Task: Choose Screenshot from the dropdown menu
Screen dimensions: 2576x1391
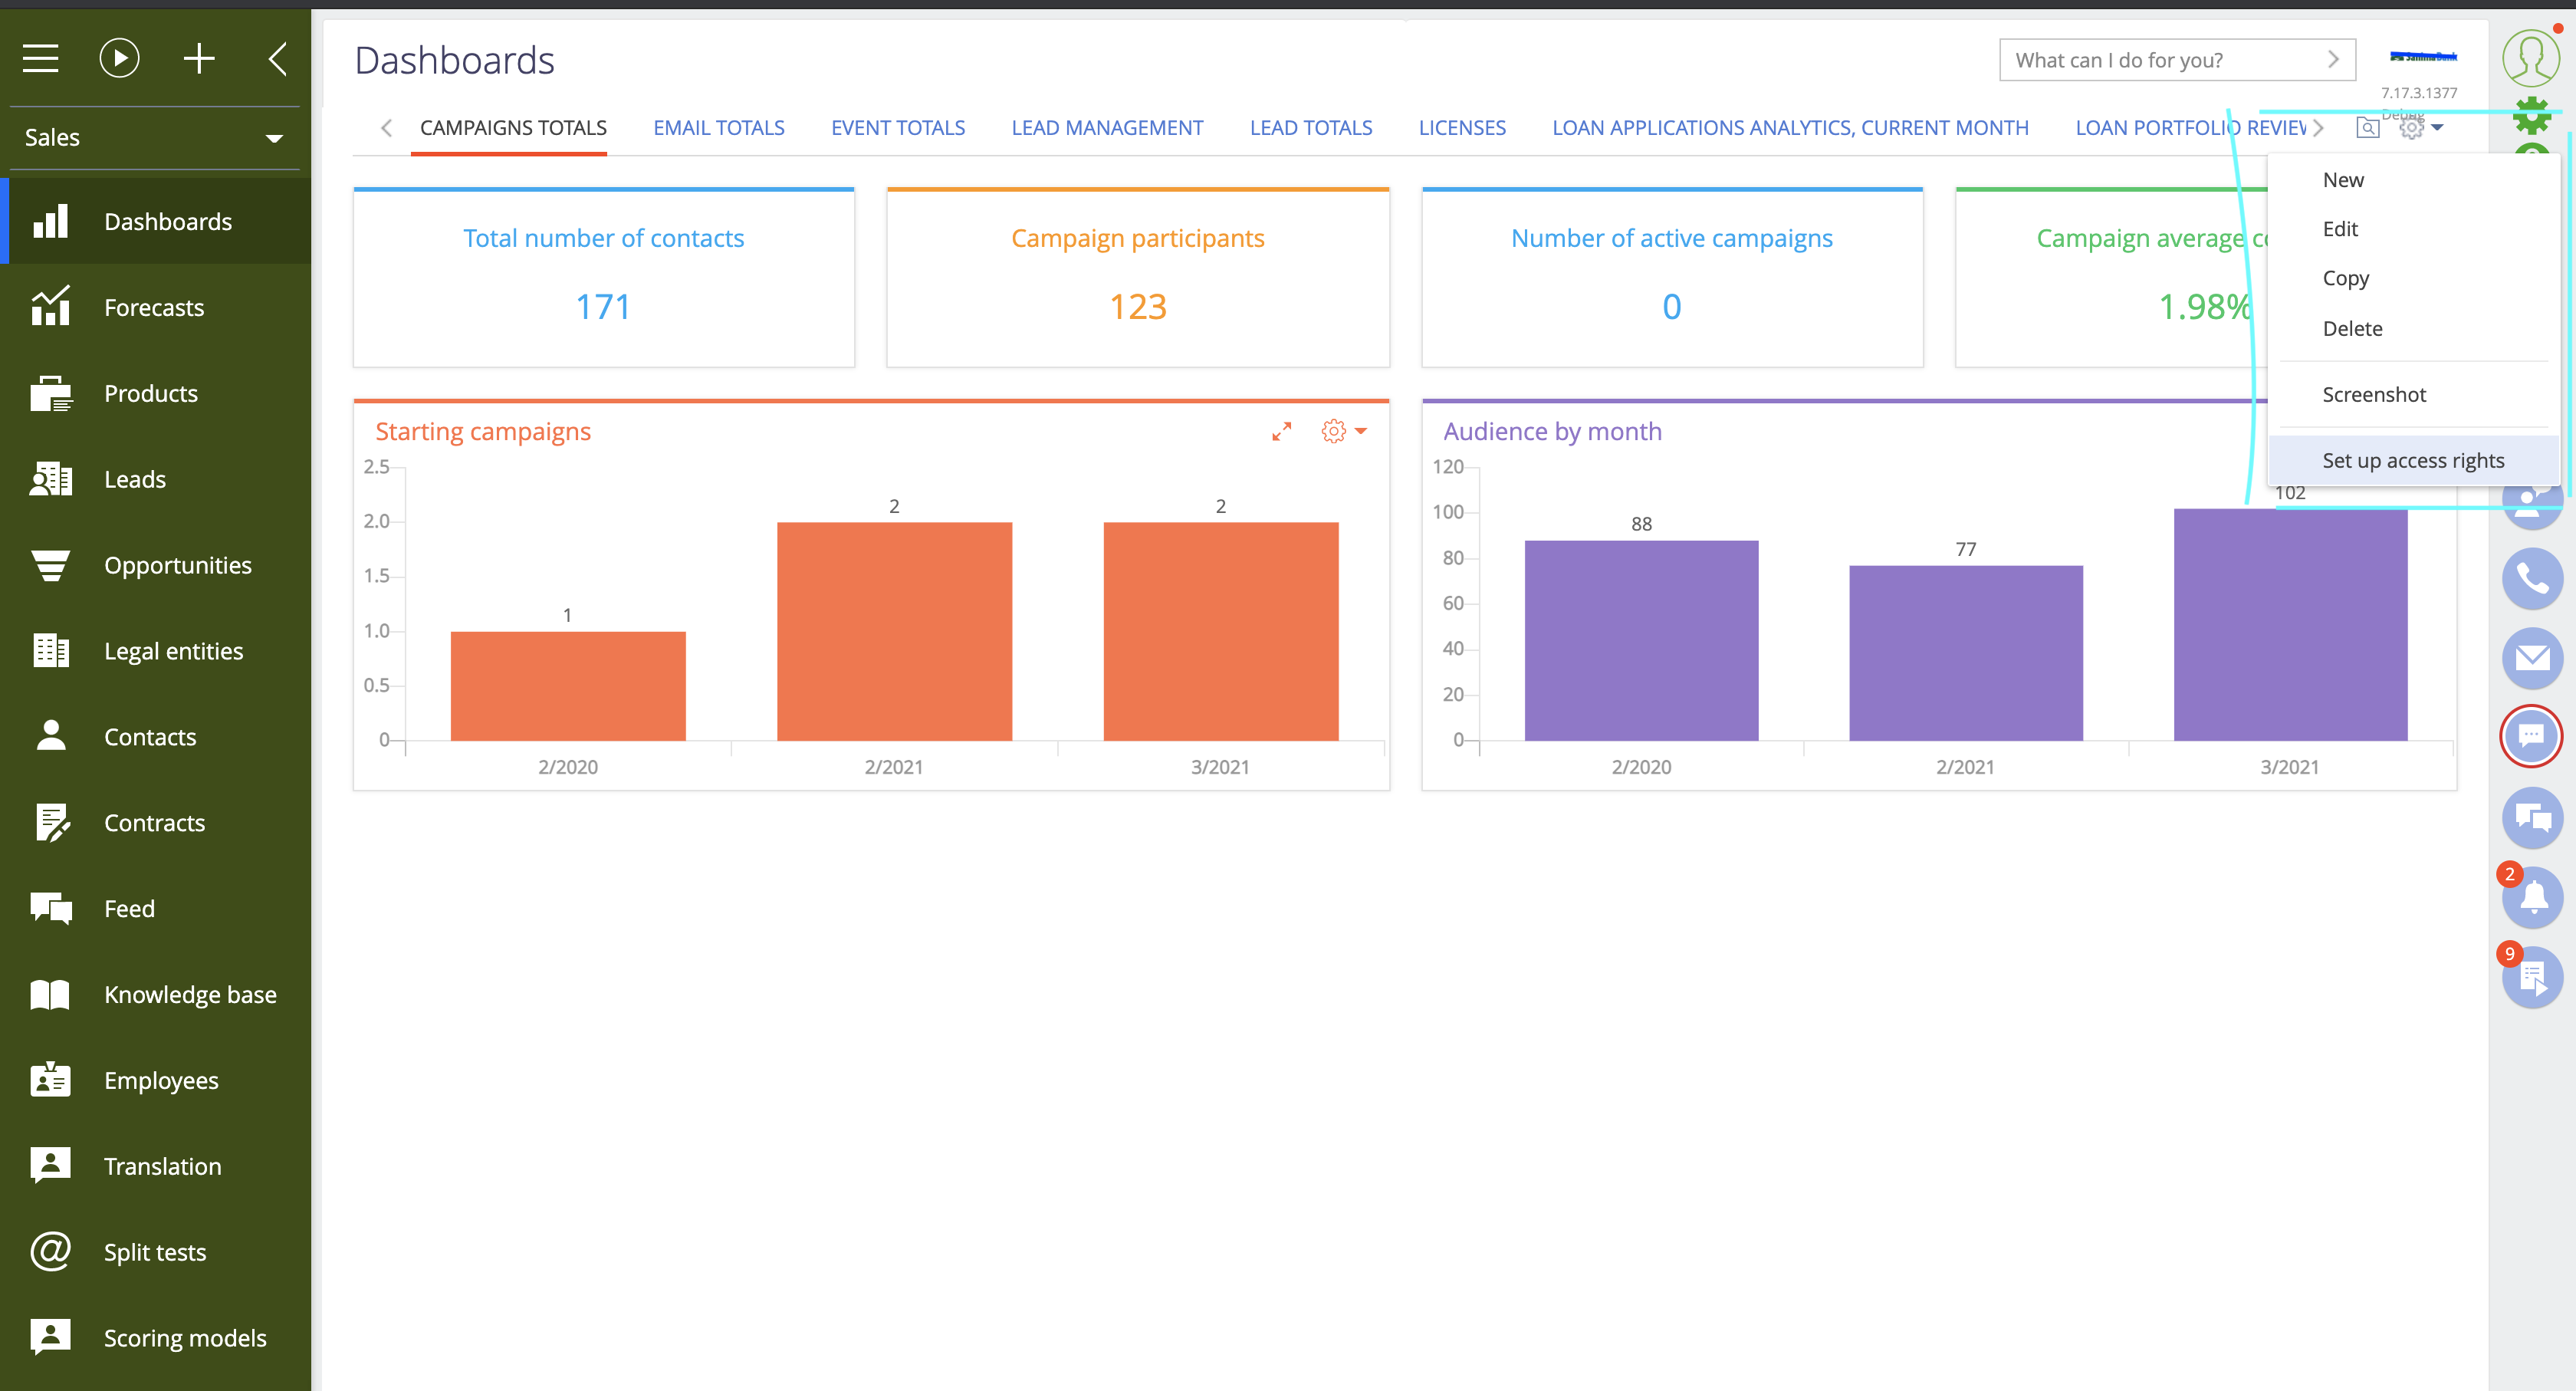Action: pyautogui.click(x=2373, y=394)
